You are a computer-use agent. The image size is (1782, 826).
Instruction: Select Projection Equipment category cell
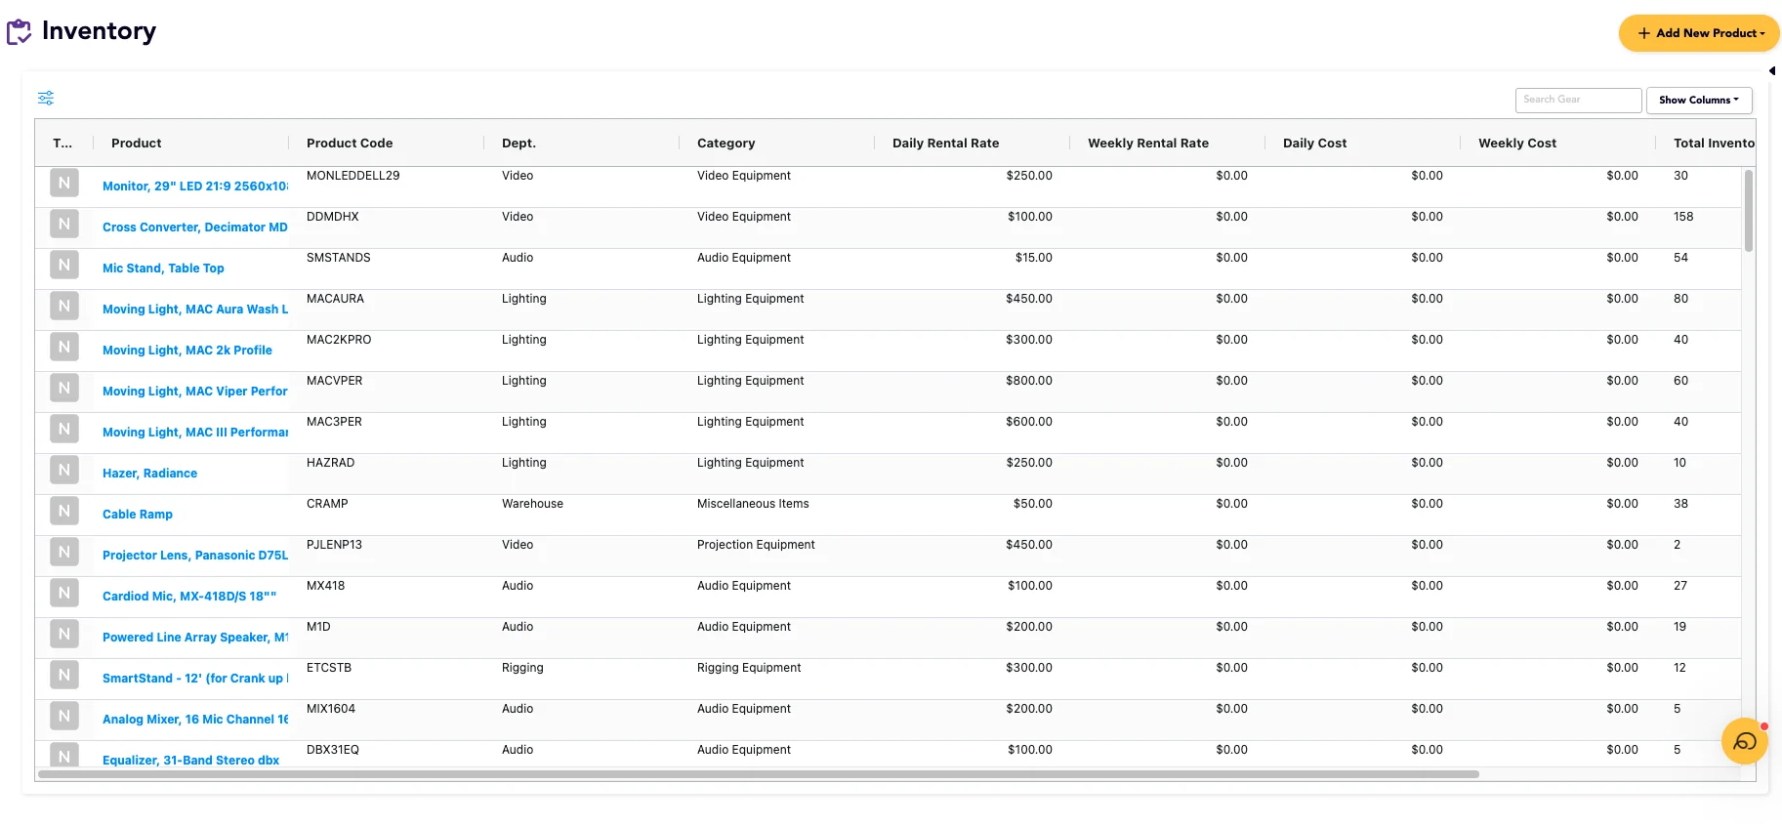(756, 545)
